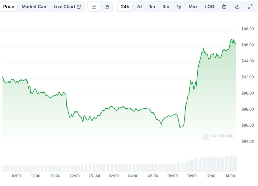
Task: Open the Live Chart link
Action: [67, 7]
